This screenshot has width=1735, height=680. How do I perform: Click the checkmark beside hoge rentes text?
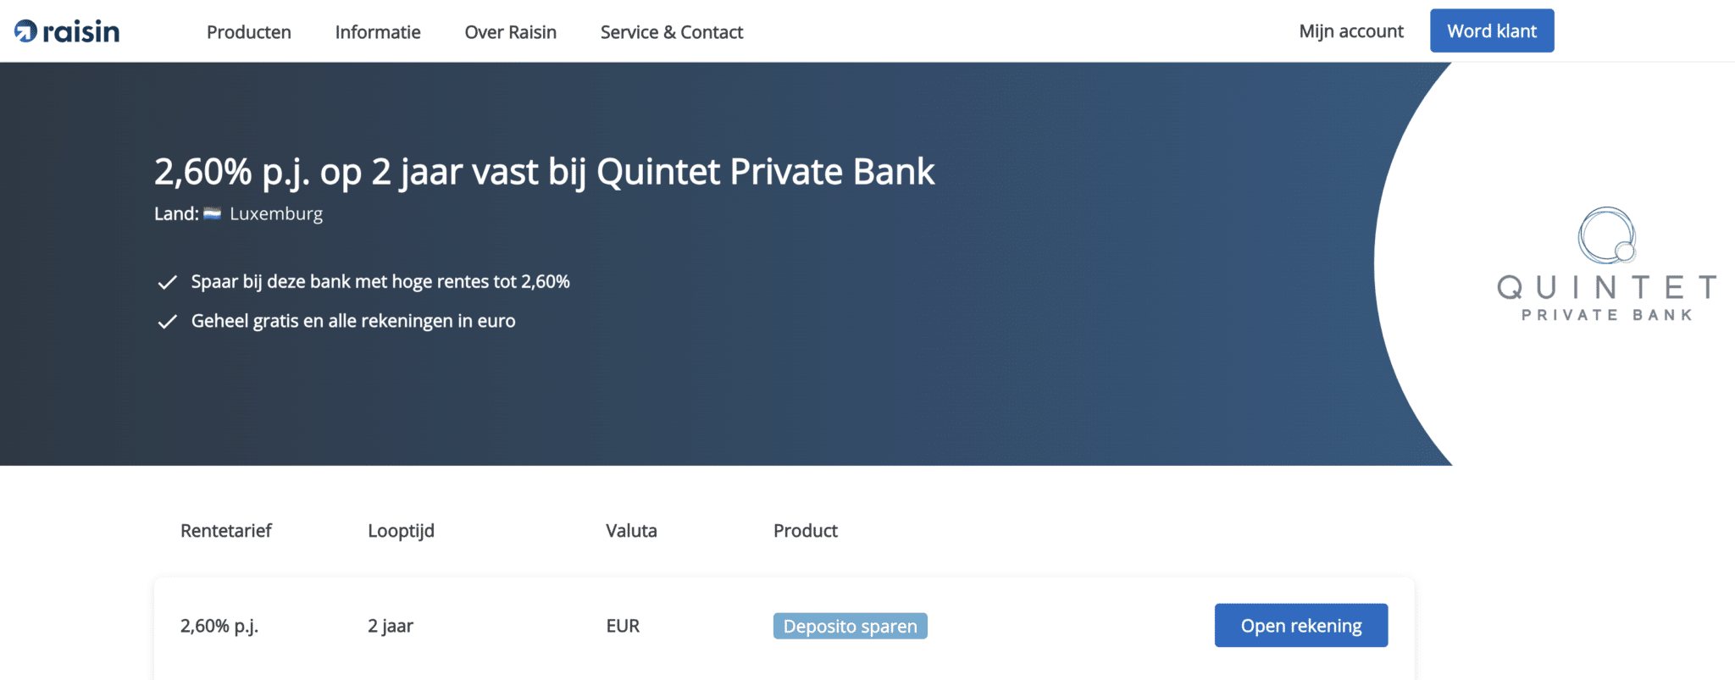[x=166, y=281]
